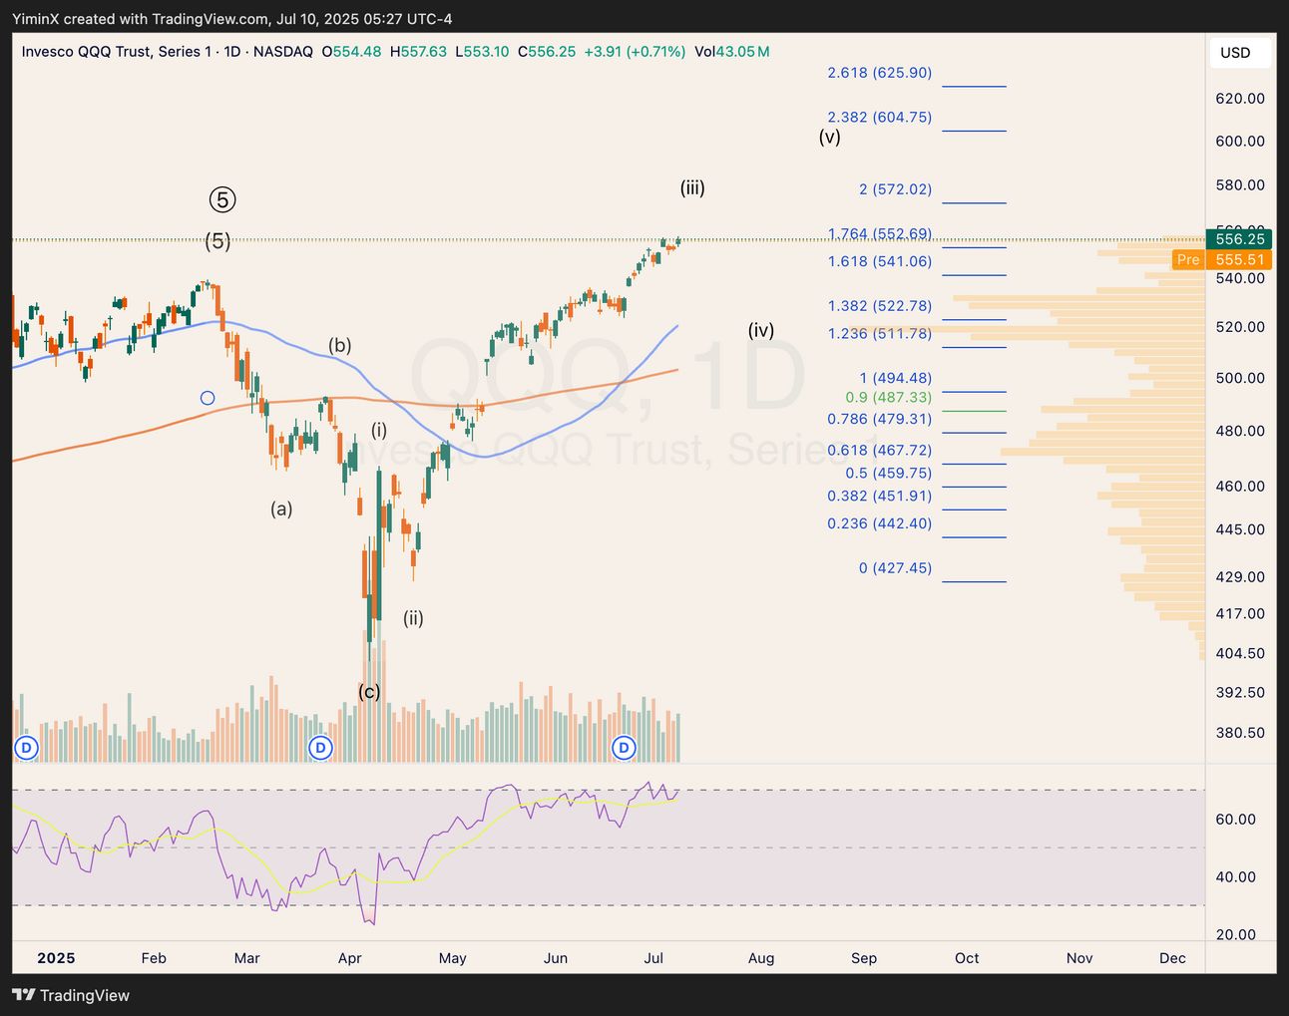Click the 500.00 price axis label
Screen dimensions: 1289x1016
pos(1240,378)
